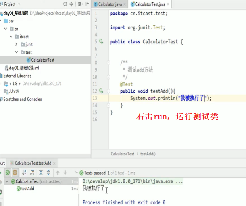Viewport: 246px width, 206px height.
Task: Close the CalculatorTest.testAdd run tab
Action: 54,163
